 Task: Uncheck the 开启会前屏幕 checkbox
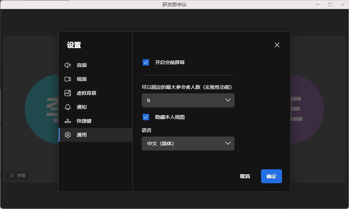(x=146, y=62)
